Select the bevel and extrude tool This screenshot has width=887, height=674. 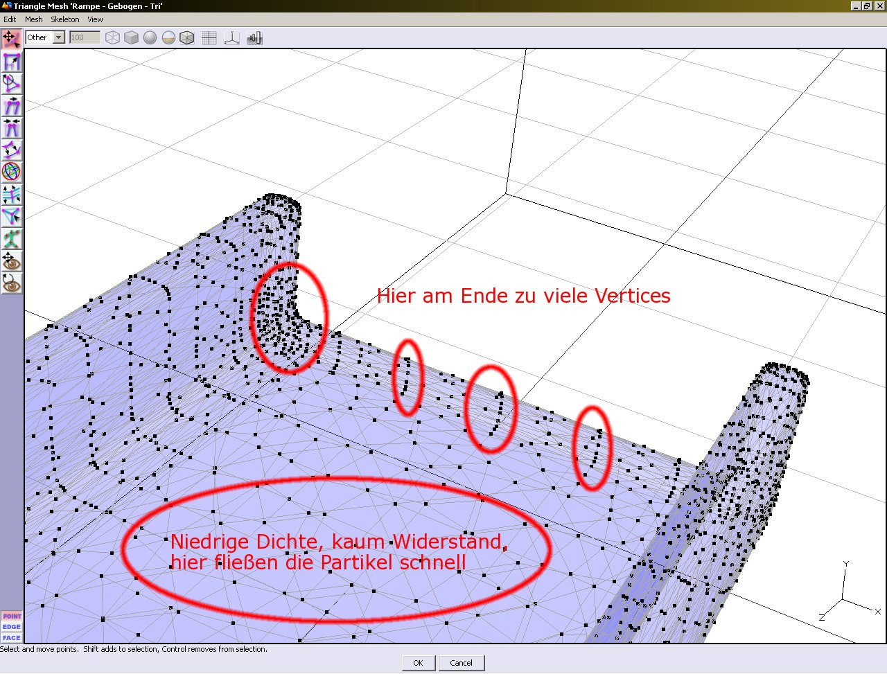11,195
